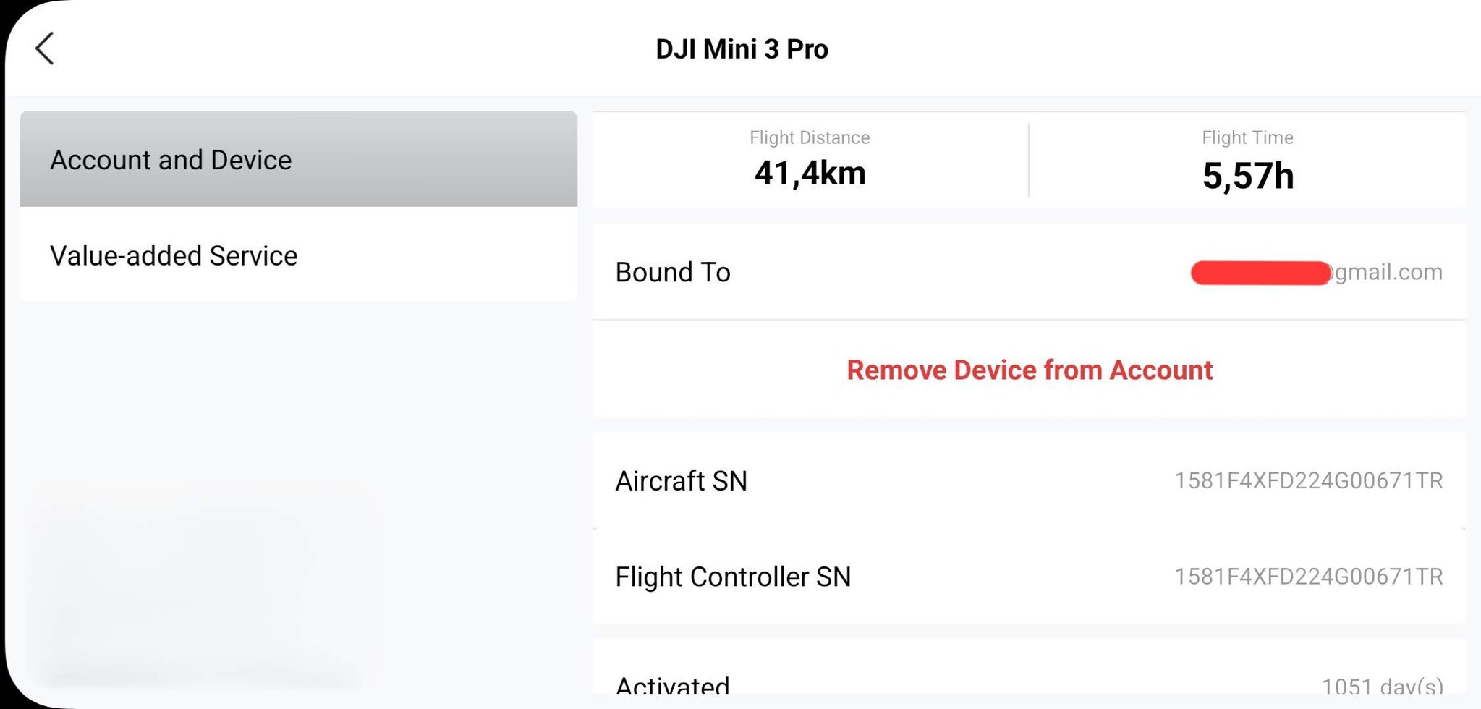The width and height of the screenshot is (1481, 709).
Task: Go back using the top-left arrow
Action: pyautogui.click(x=45, y=48)
